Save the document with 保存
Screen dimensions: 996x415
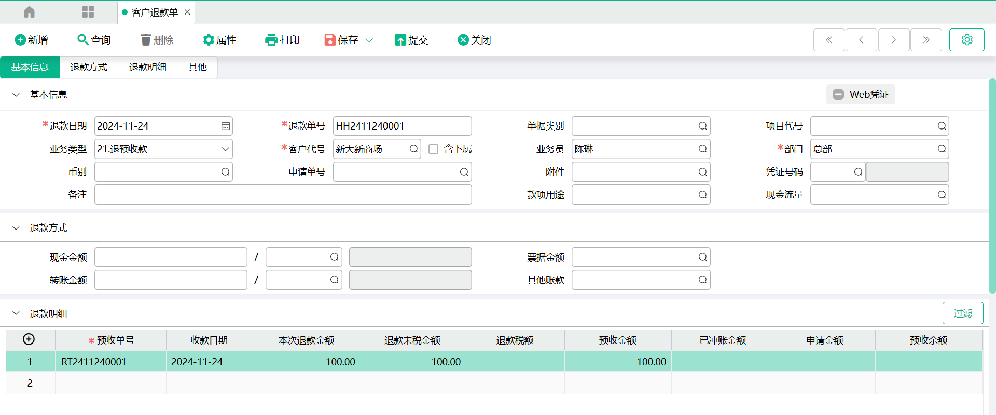click(341, 40)
